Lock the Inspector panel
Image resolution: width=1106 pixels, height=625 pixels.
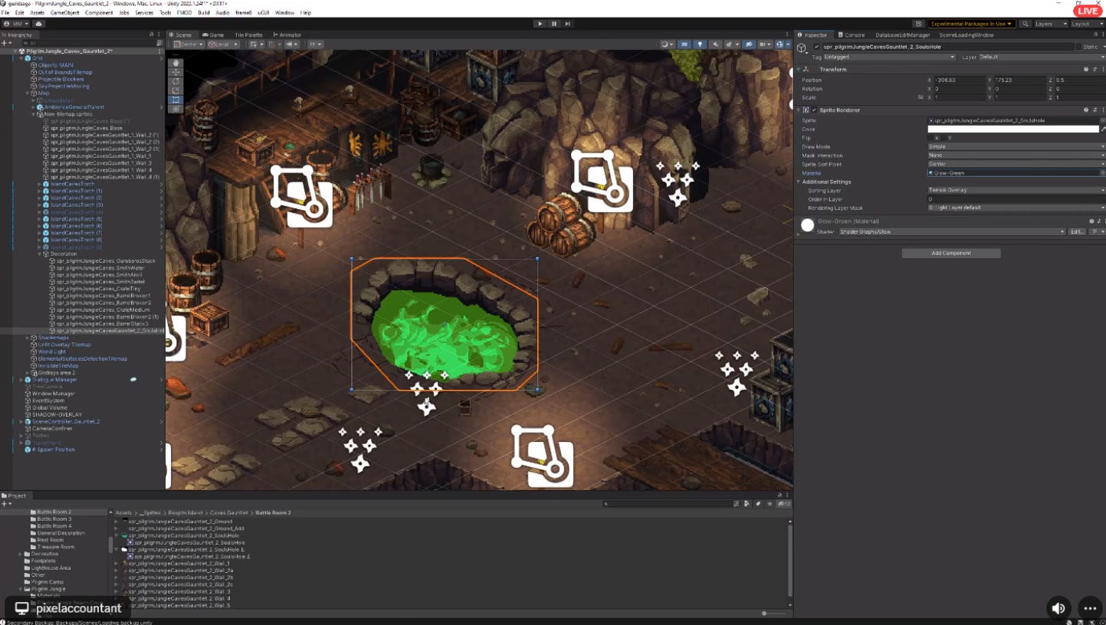point(1095,35)
